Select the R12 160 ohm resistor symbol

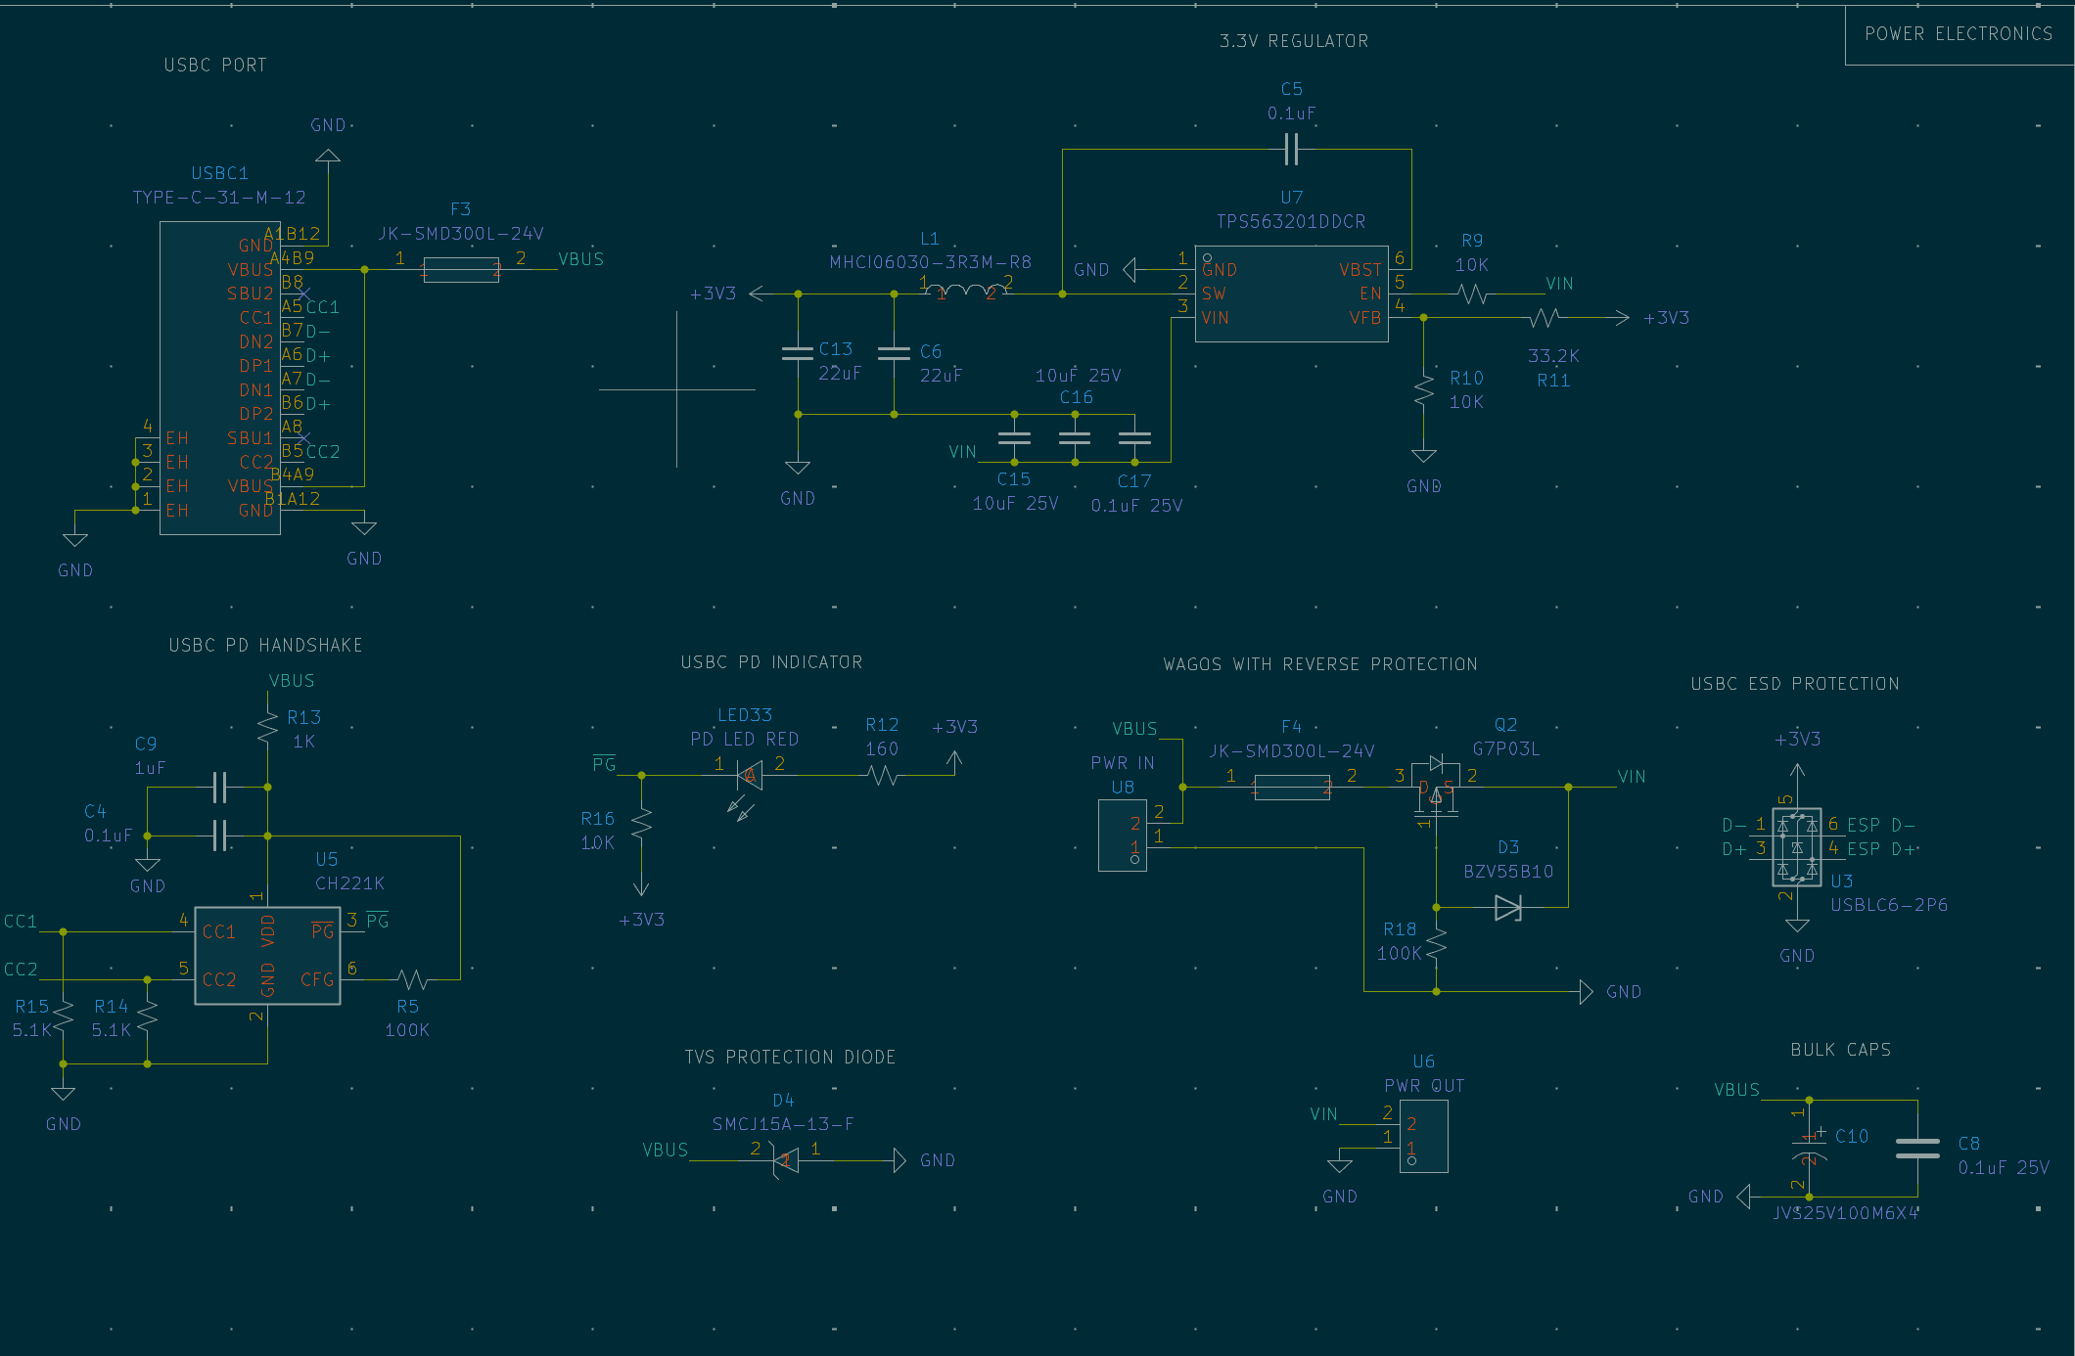(x=882, y=776)
